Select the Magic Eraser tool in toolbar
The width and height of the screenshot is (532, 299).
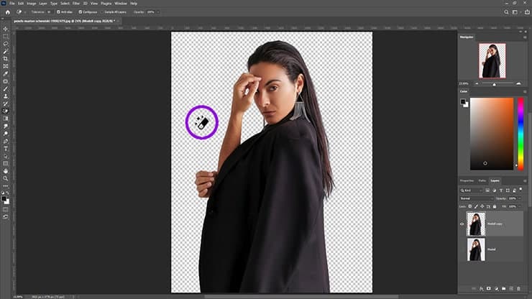coord(6,111)
